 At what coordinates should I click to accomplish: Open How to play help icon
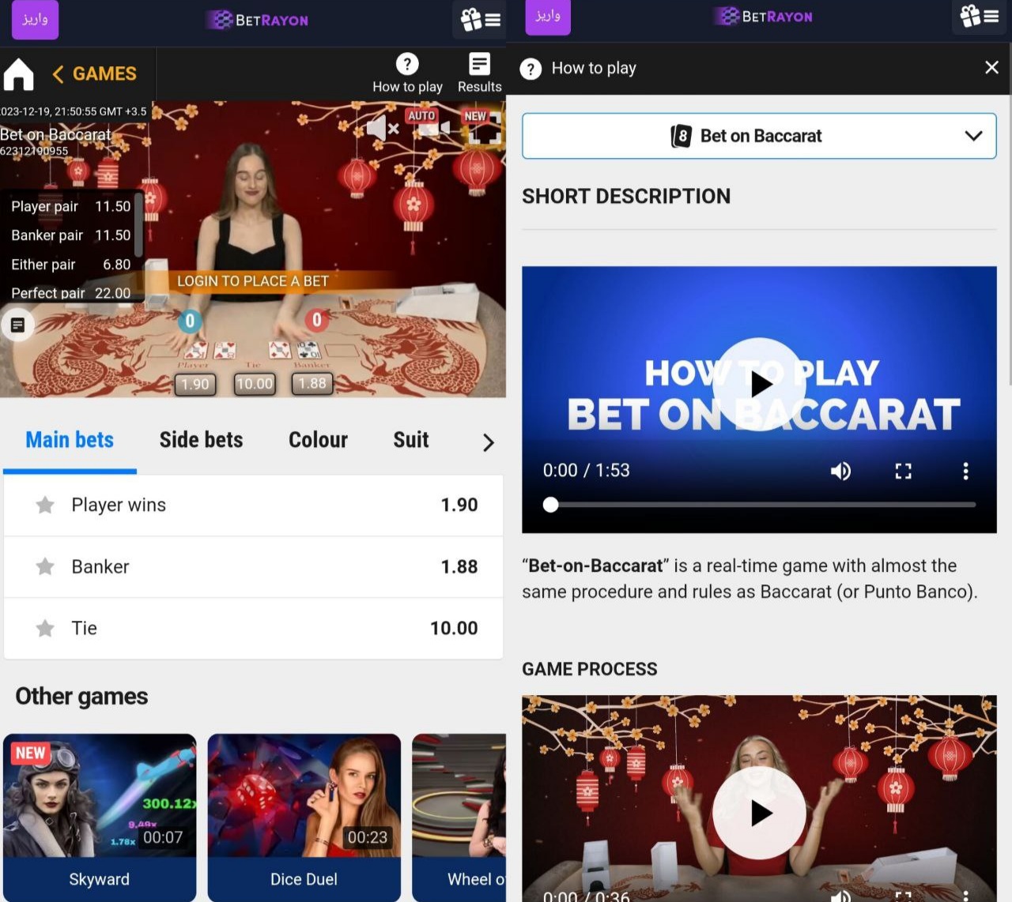pyautogui.click(x=407, y=65)
